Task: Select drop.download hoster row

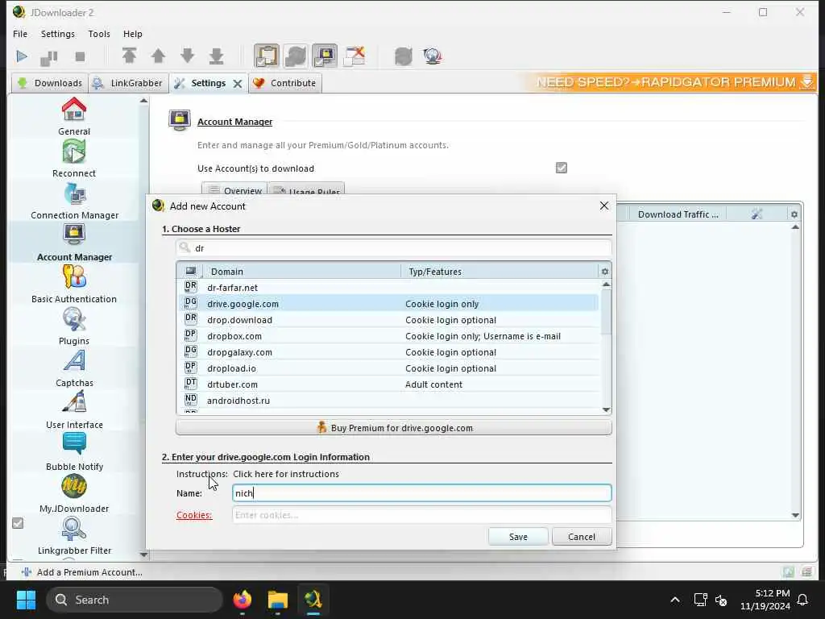Action: [x=388, y=320]
